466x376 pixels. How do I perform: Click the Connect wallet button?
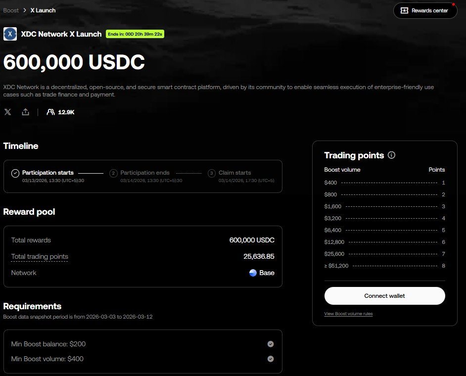(384, 296)
